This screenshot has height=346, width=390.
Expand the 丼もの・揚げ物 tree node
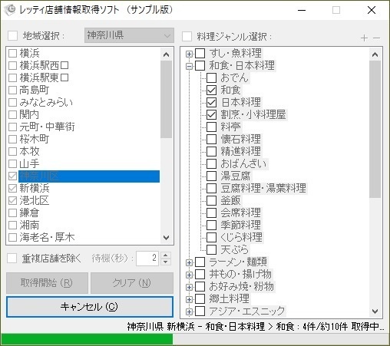189,275
